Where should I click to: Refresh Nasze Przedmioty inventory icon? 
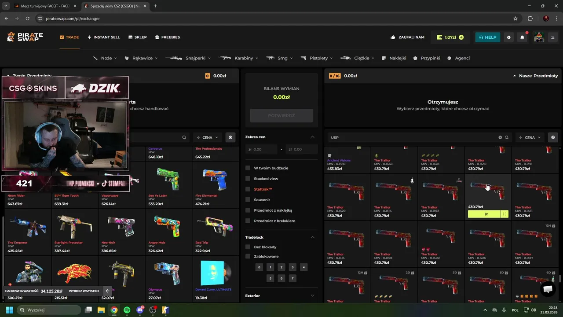click(x=553, y=137)
